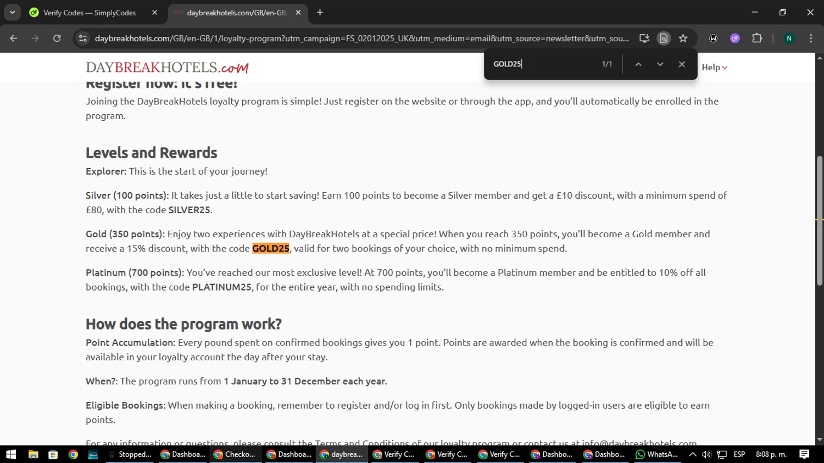
Task: Jump to next find result
Action: point(660,64)
